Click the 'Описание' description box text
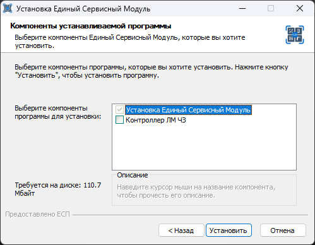 click(x=196, y=191)
